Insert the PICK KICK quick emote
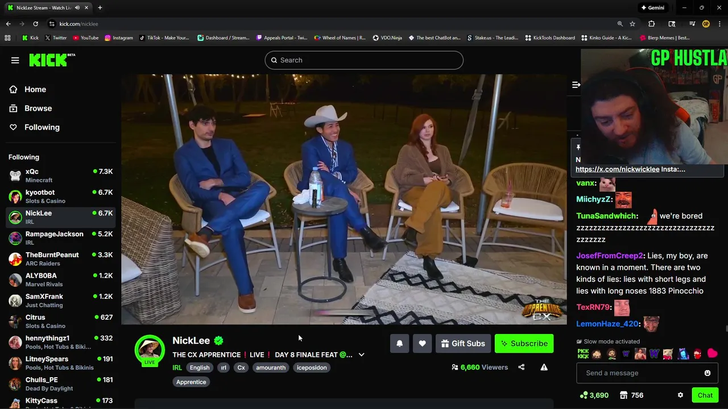Screen dimensions: 728x409 click(583, 354)
